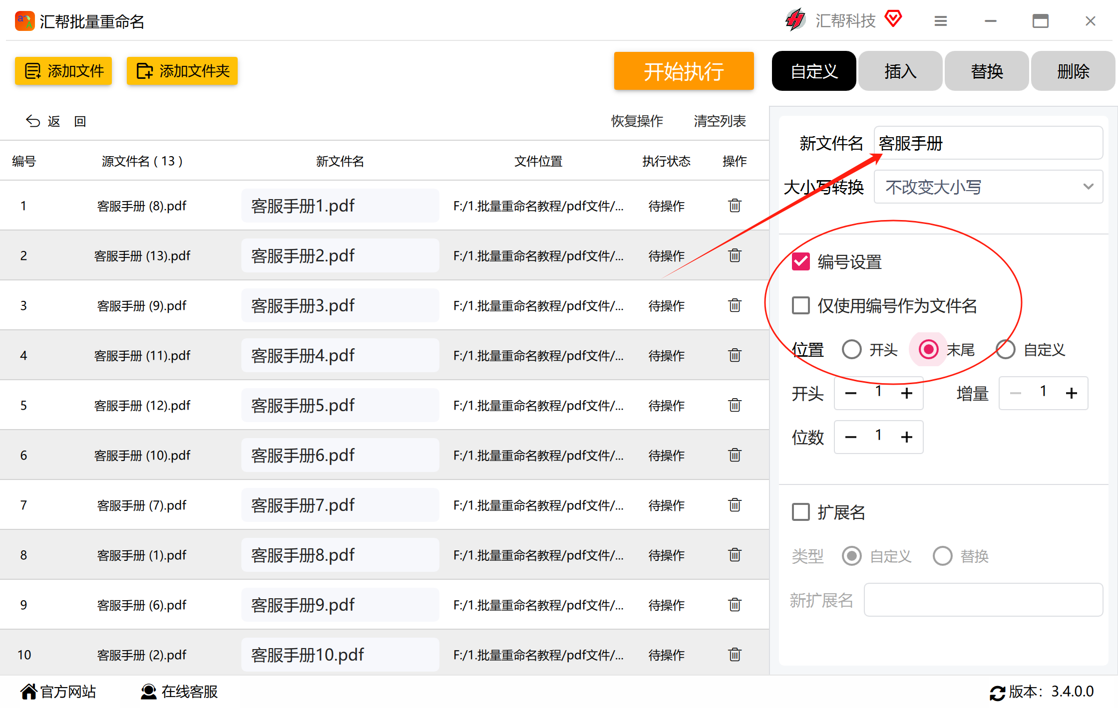Viewport: 1118px width, 708px height.
Task: Open the hamburger menu icon
Action: (x=941, y=21)
